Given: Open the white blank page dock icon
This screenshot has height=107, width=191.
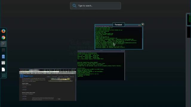Looking at the screenshot, I should [x=3, y=69].
